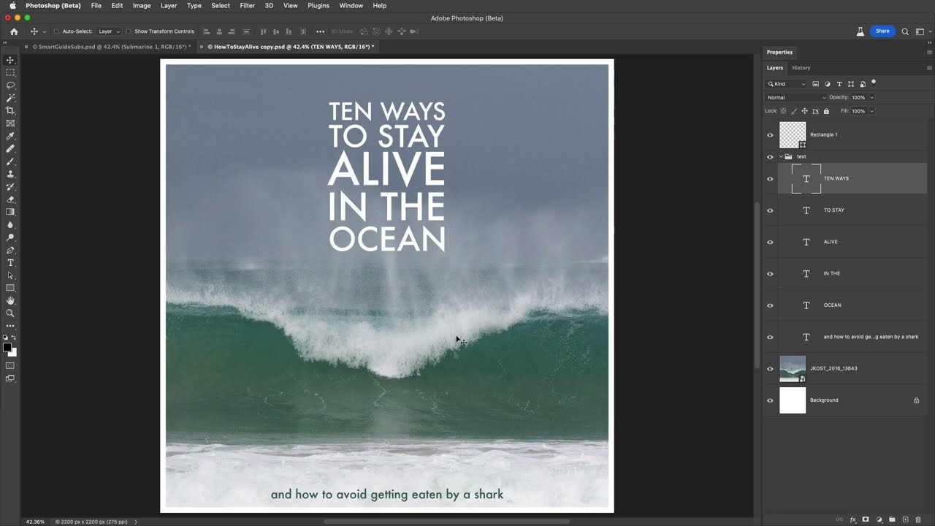Open the Auto-Select Layer dropdown

point(110,31)
